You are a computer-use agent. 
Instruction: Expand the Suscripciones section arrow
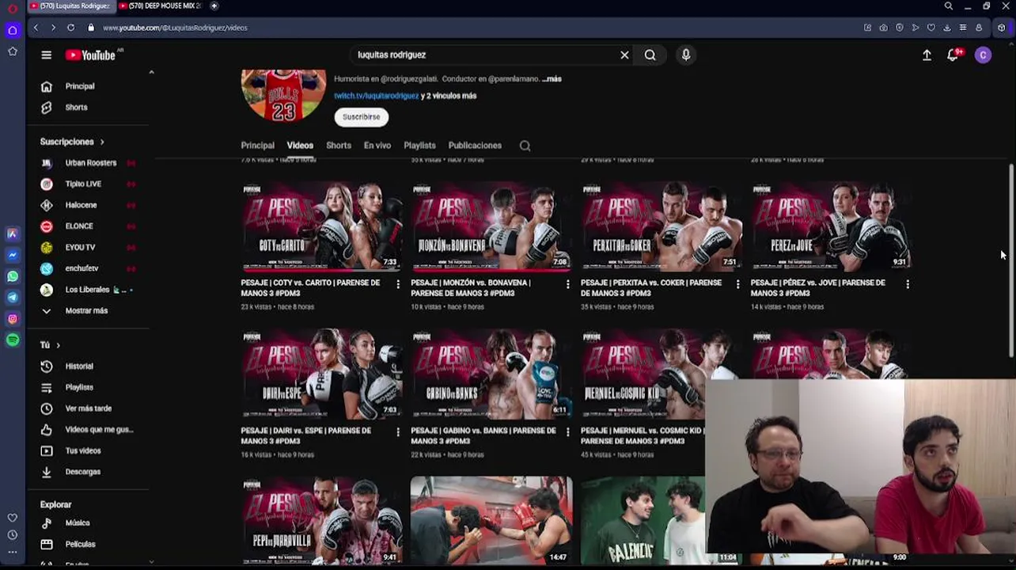pyautogui.click(x=102, y=142)
